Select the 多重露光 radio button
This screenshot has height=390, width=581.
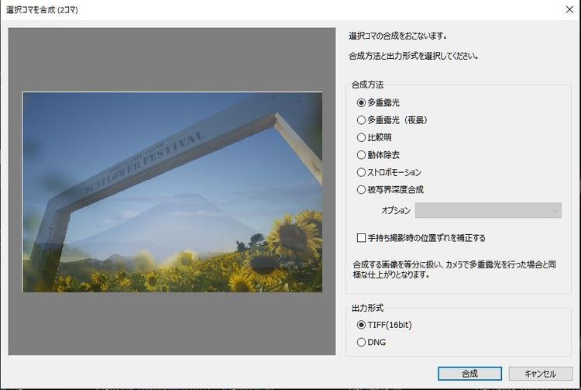click(361, 102)
